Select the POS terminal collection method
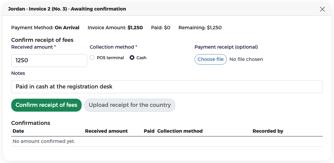 (92, 58)
